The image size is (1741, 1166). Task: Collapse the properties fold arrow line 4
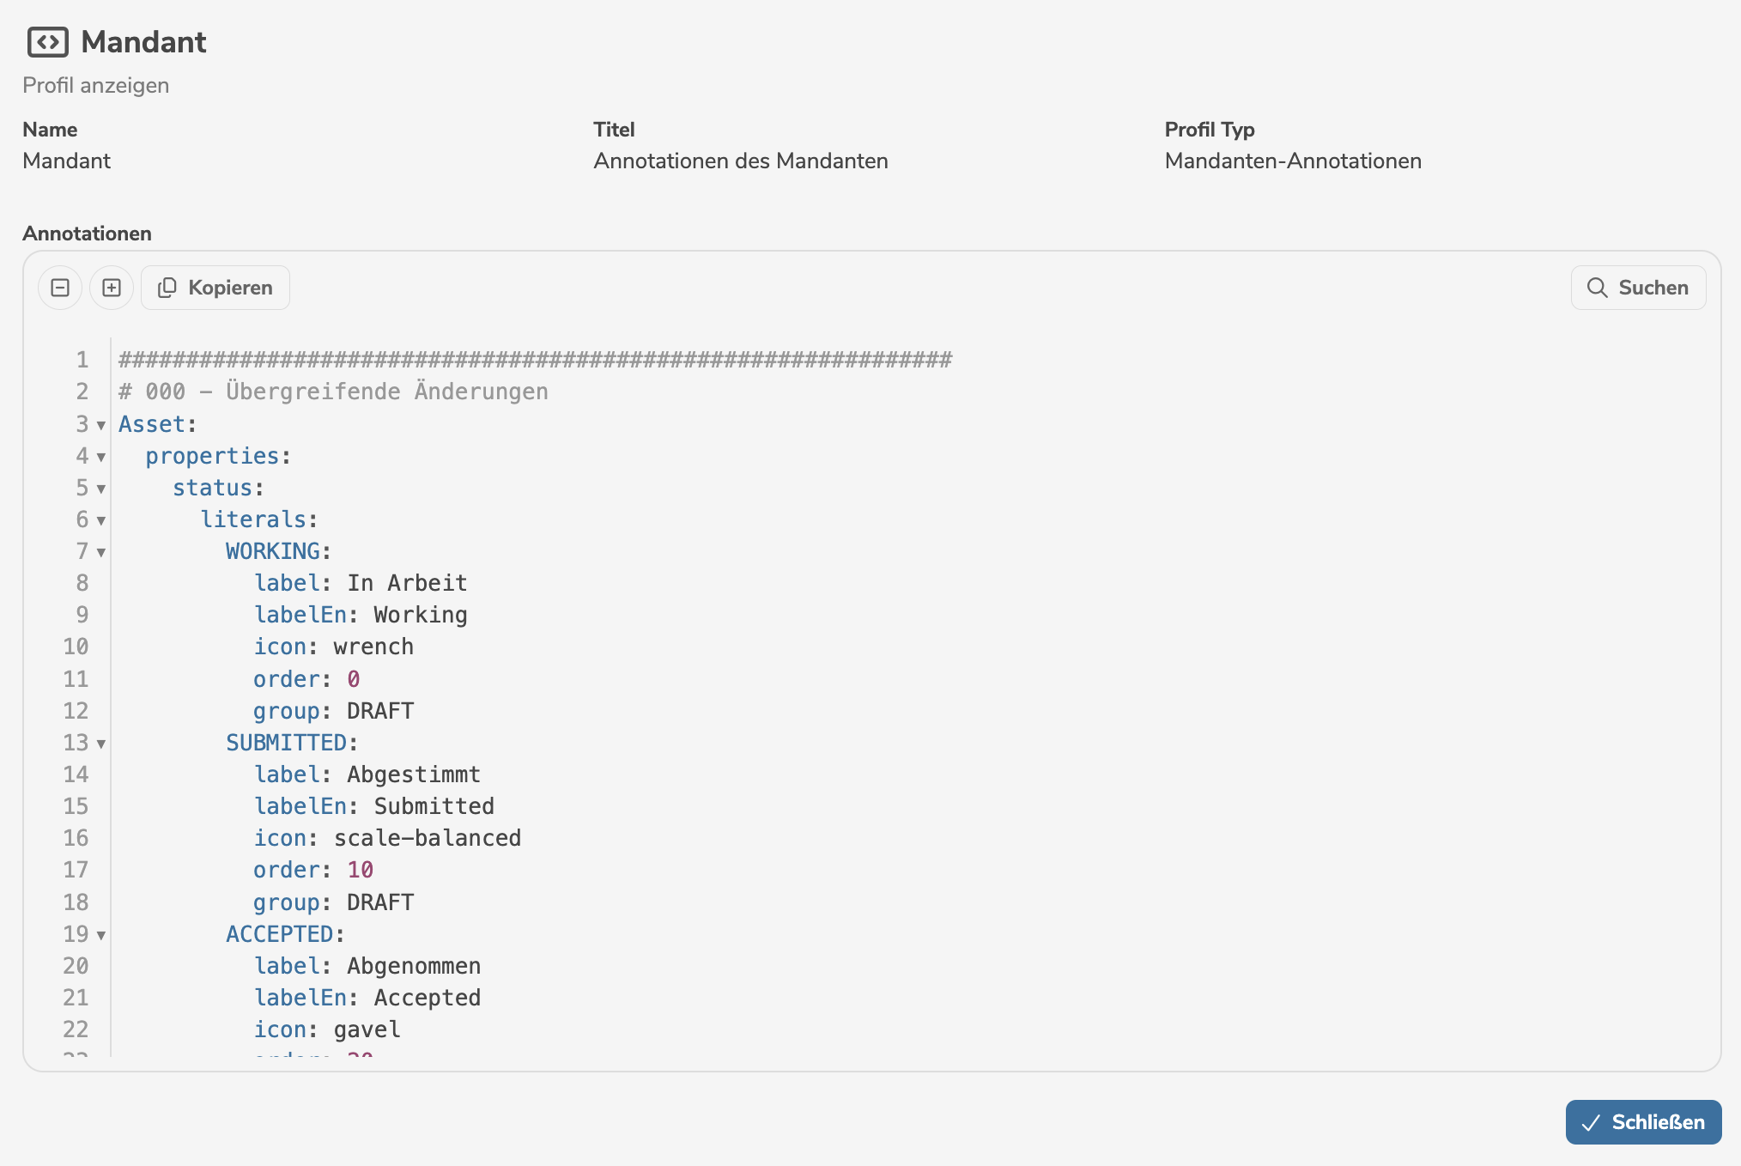point(101,457)
